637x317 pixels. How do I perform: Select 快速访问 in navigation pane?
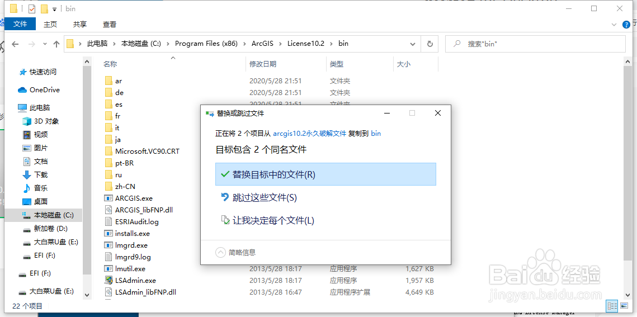coord(43,72)
